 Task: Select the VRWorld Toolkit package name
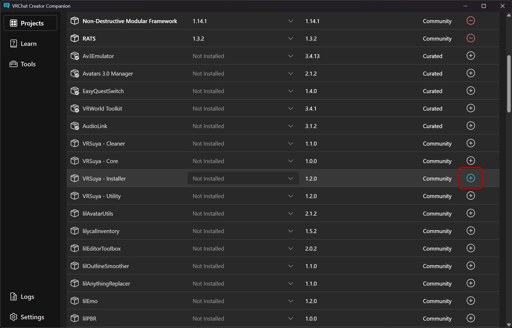(x=102, y=108)
